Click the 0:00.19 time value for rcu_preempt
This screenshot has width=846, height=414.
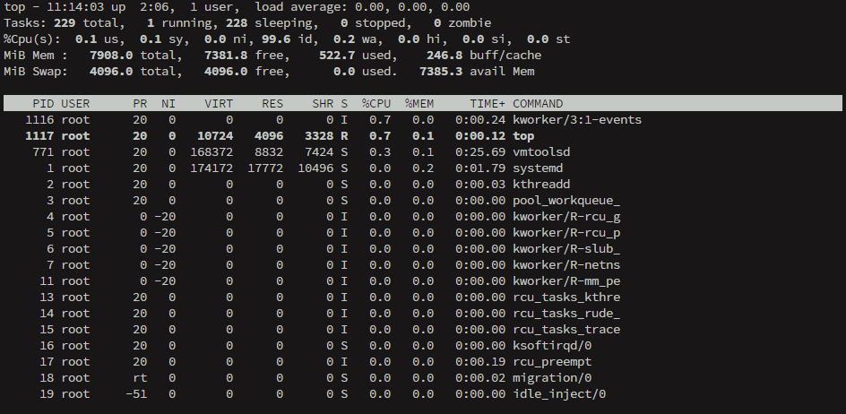coord(480,362)
